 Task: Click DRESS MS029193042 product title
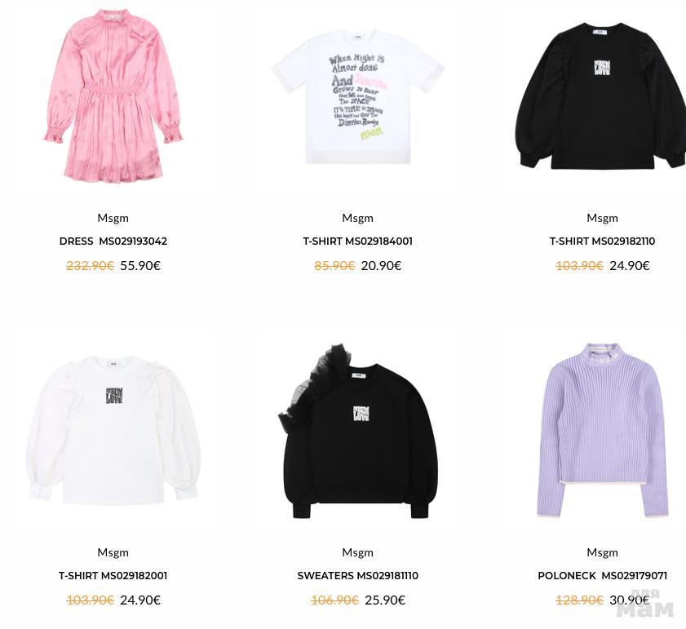113,241
